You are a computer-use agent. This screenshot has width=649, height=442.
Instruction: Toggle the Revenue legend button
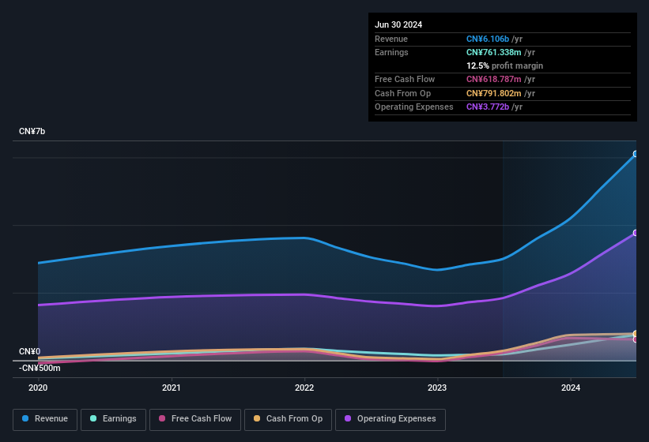tap(45, 419)
